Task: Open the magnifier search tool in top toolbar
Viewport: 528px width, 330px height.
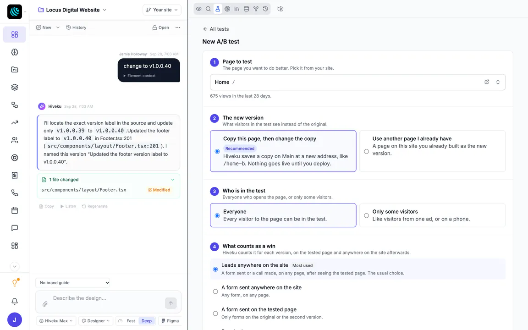Action: (x=208, y=9)
